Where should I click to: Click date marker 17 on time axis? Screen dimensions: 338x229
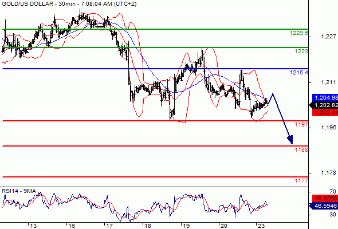coord(109,226)
